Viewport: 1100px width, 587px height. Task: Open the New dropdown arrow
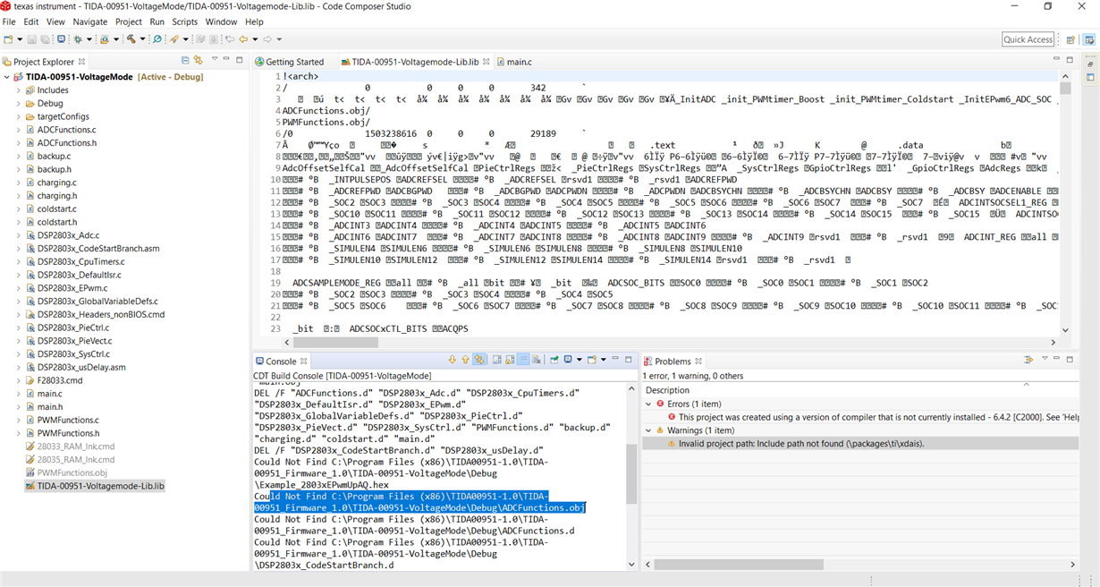click(x=20, y=39)
